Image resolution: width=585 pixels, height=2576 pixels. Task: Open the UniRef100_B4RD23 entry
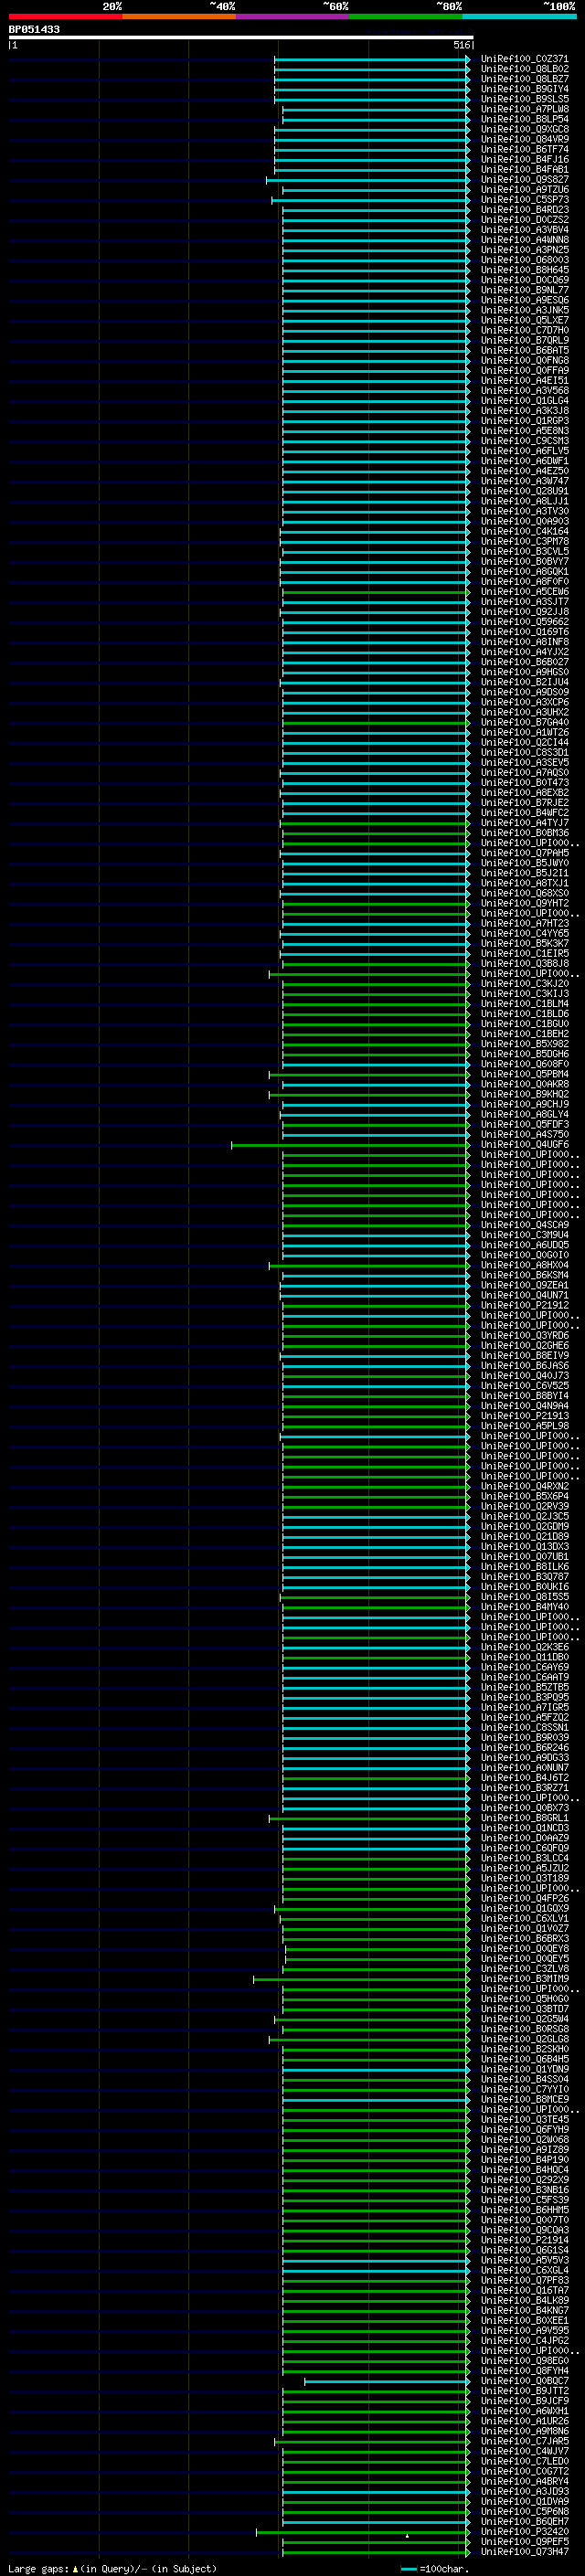pyautogui.click(x=524, y=210)
